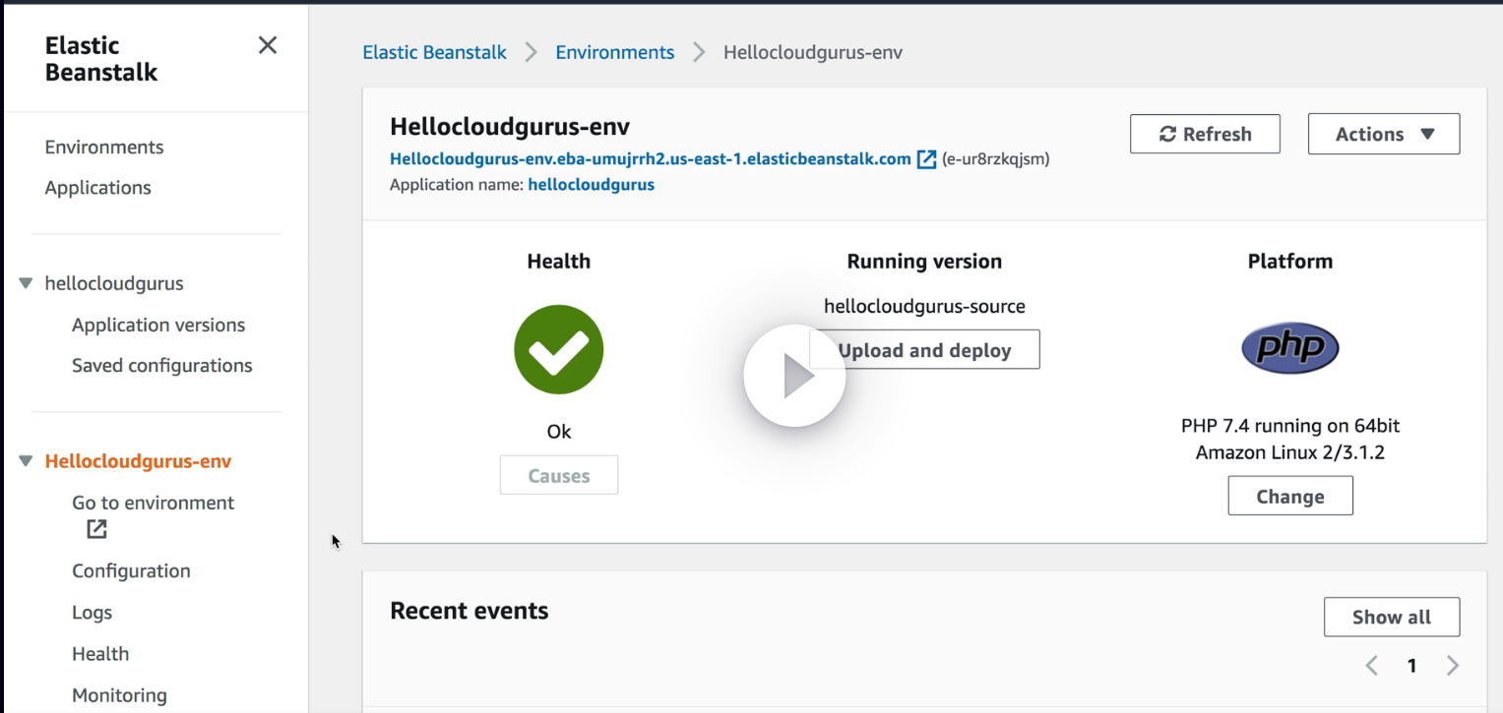Click the green health checkmark icon
Image resolution: width=1503 pixels, height=713 pixels.
(559, 349)
